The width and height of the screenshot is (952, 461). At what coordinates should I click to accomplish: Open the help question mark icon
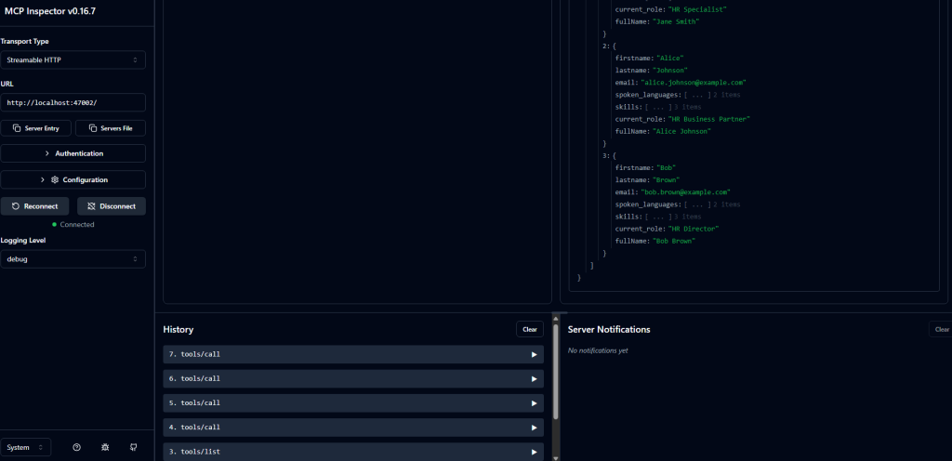pos(76,447)
